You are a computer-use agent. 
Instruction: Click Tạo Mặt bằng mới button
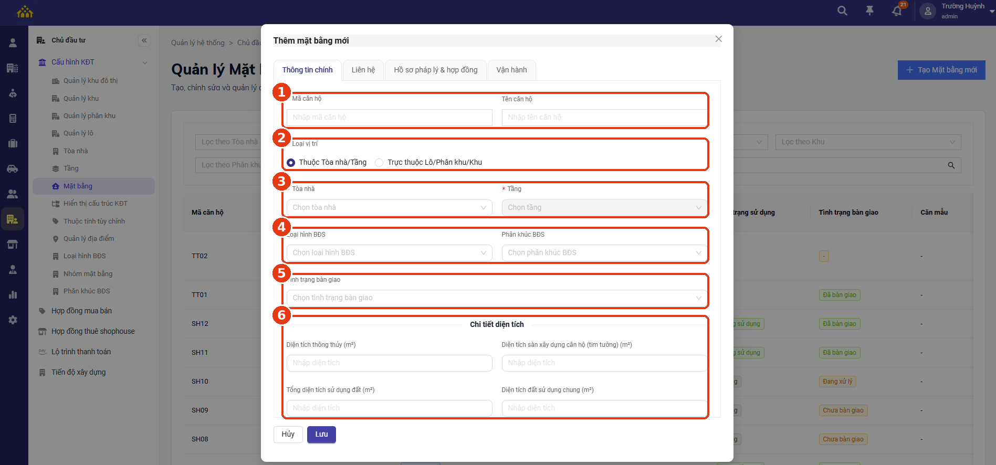click(941, 70)
